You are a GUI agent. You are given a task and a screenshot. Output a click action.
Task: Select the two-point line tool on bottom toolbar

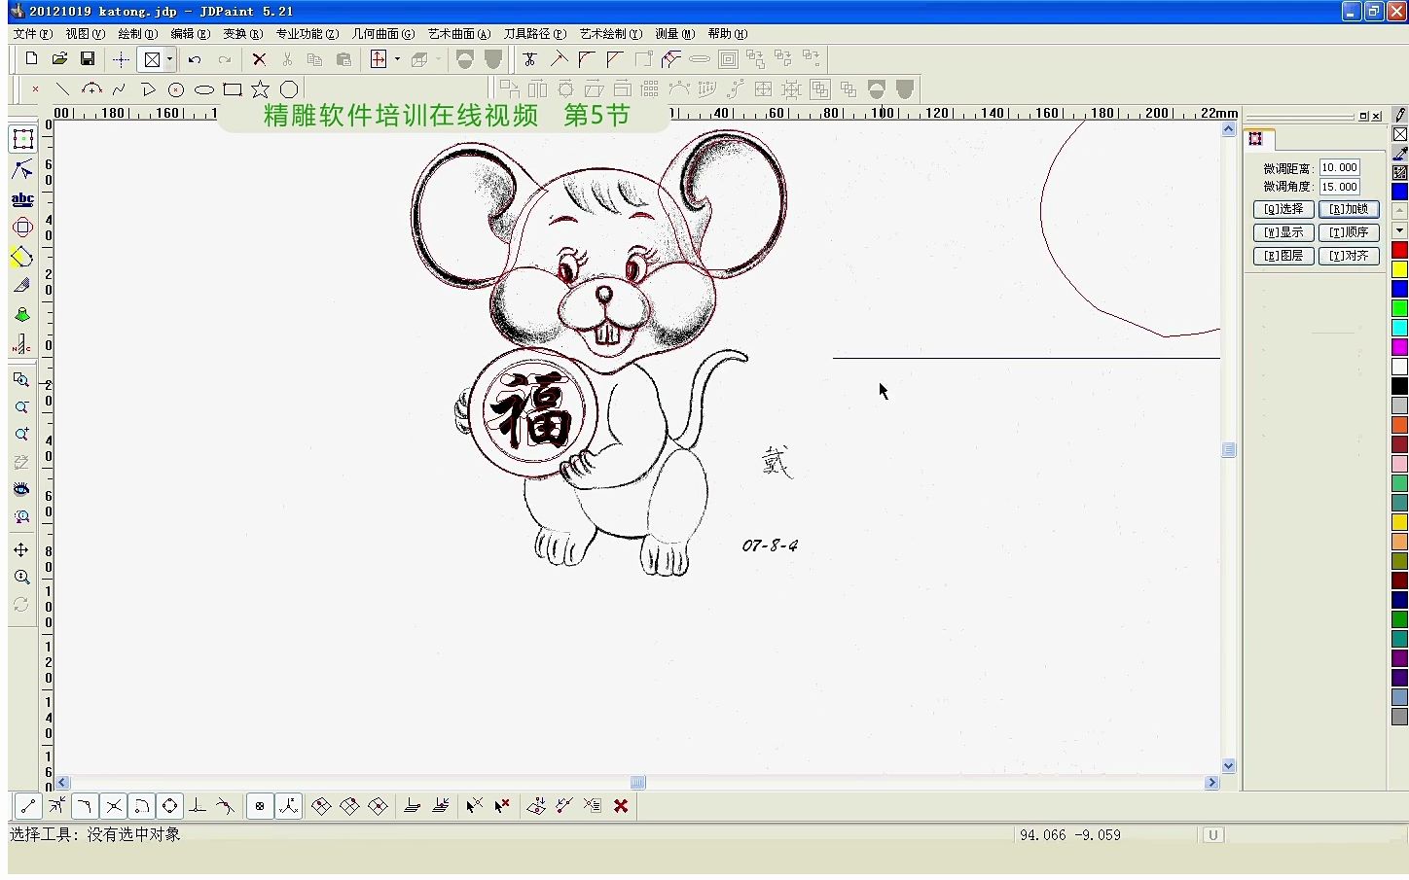pos(26,805)
